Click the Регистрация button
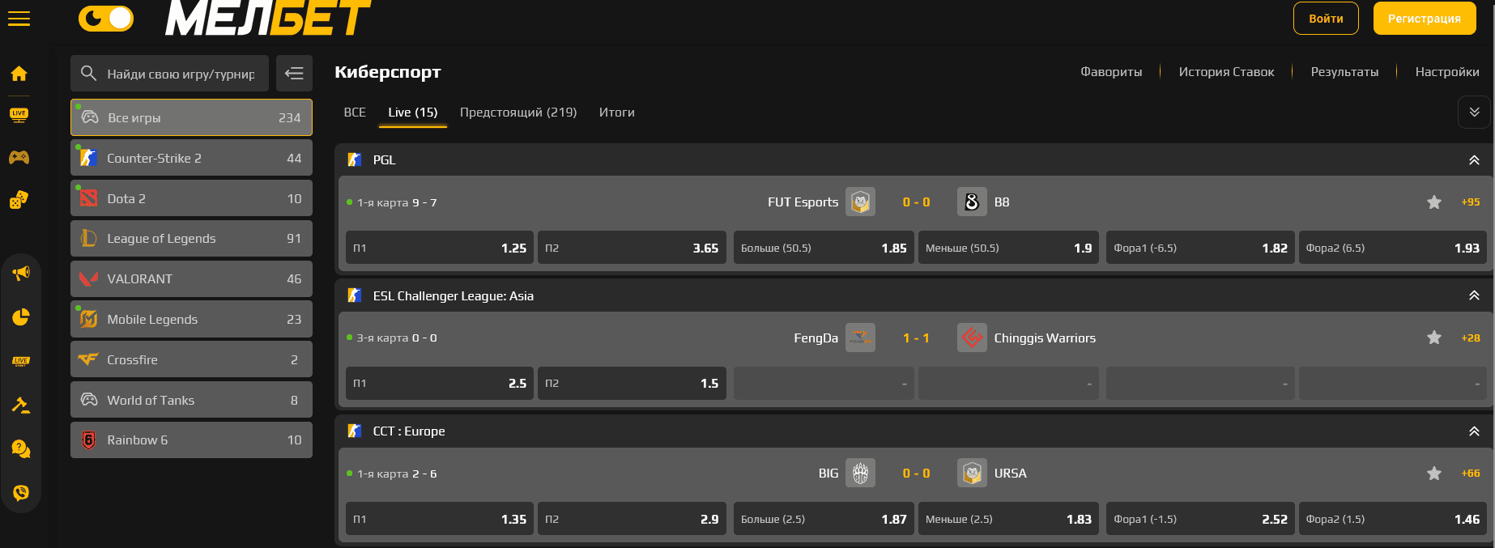1495x548 pixels. [x=1424, y=19]
